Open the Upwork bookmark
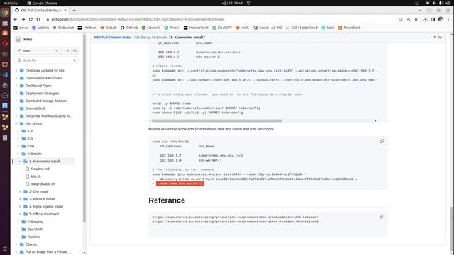The width and height of the screenshot is (454, 255). (150, 28)
